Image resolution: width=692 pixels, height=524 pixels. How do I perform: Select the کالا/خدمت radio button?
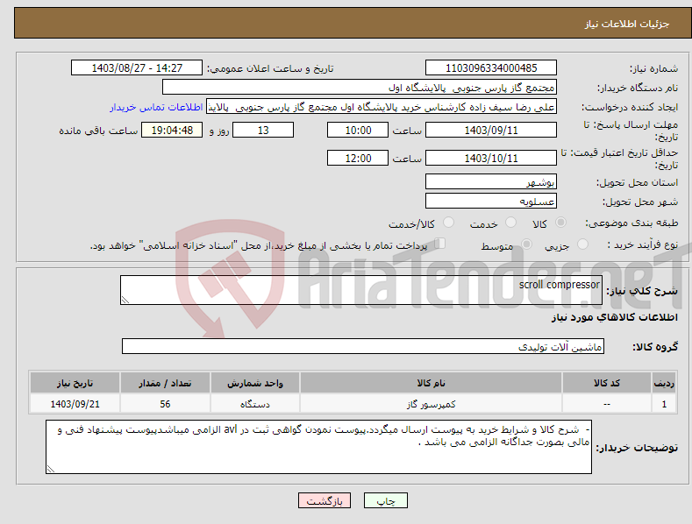[x=448, y=223]
